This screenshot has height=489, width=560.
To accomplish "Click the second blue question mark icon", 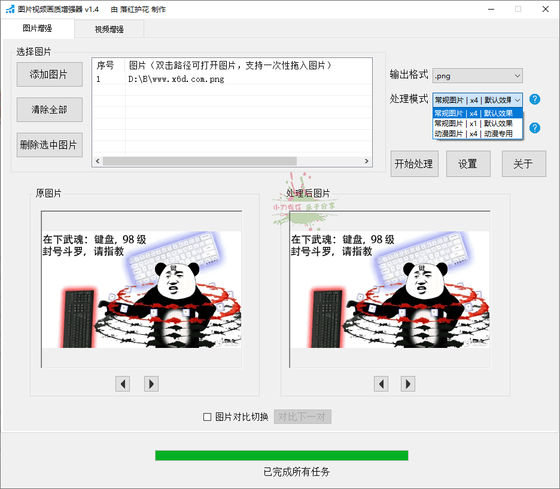I will (x=535, y=128).
